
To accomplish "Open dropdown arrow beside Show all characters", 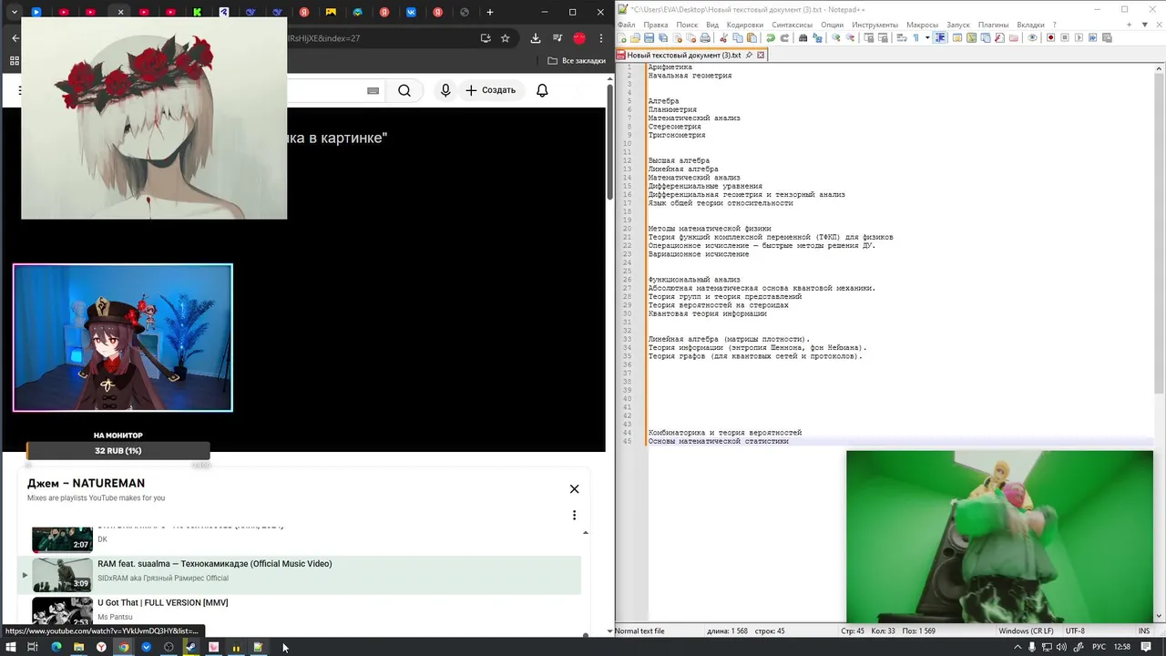I will click(927, 37).
